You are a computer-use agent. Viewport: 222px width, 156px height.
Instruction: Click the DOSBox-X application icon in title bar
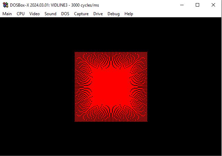point(6,5)
